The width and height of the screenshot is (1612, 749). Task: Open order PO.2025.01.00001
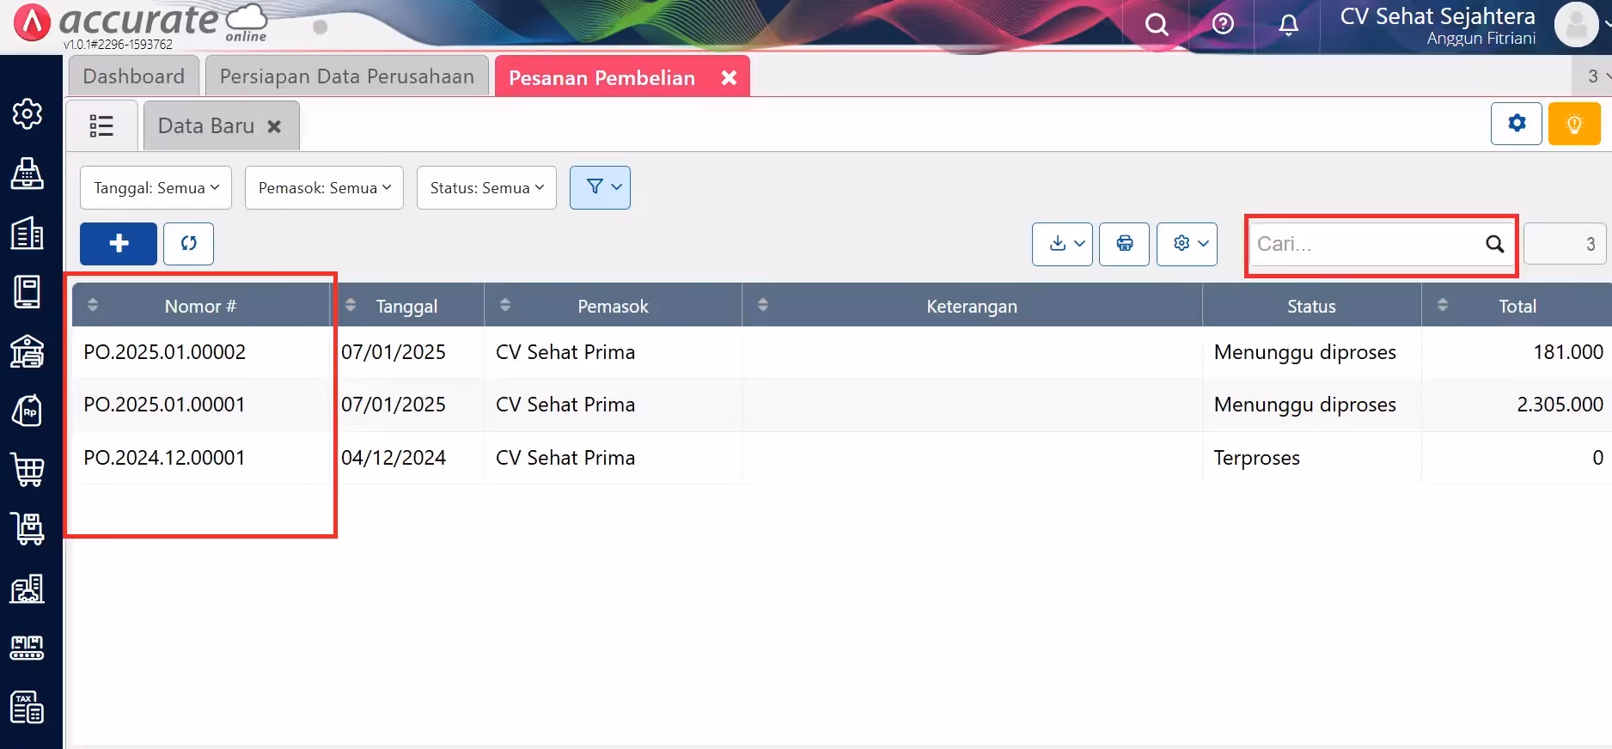(x=165, y=405)
